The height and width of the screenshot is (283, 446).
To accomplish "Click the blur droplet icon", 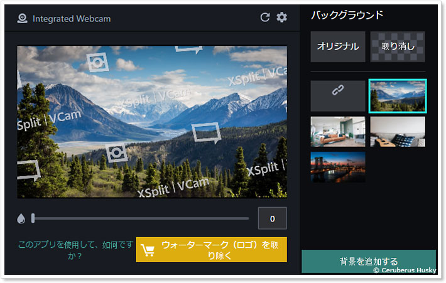I will tap(21, 218).
